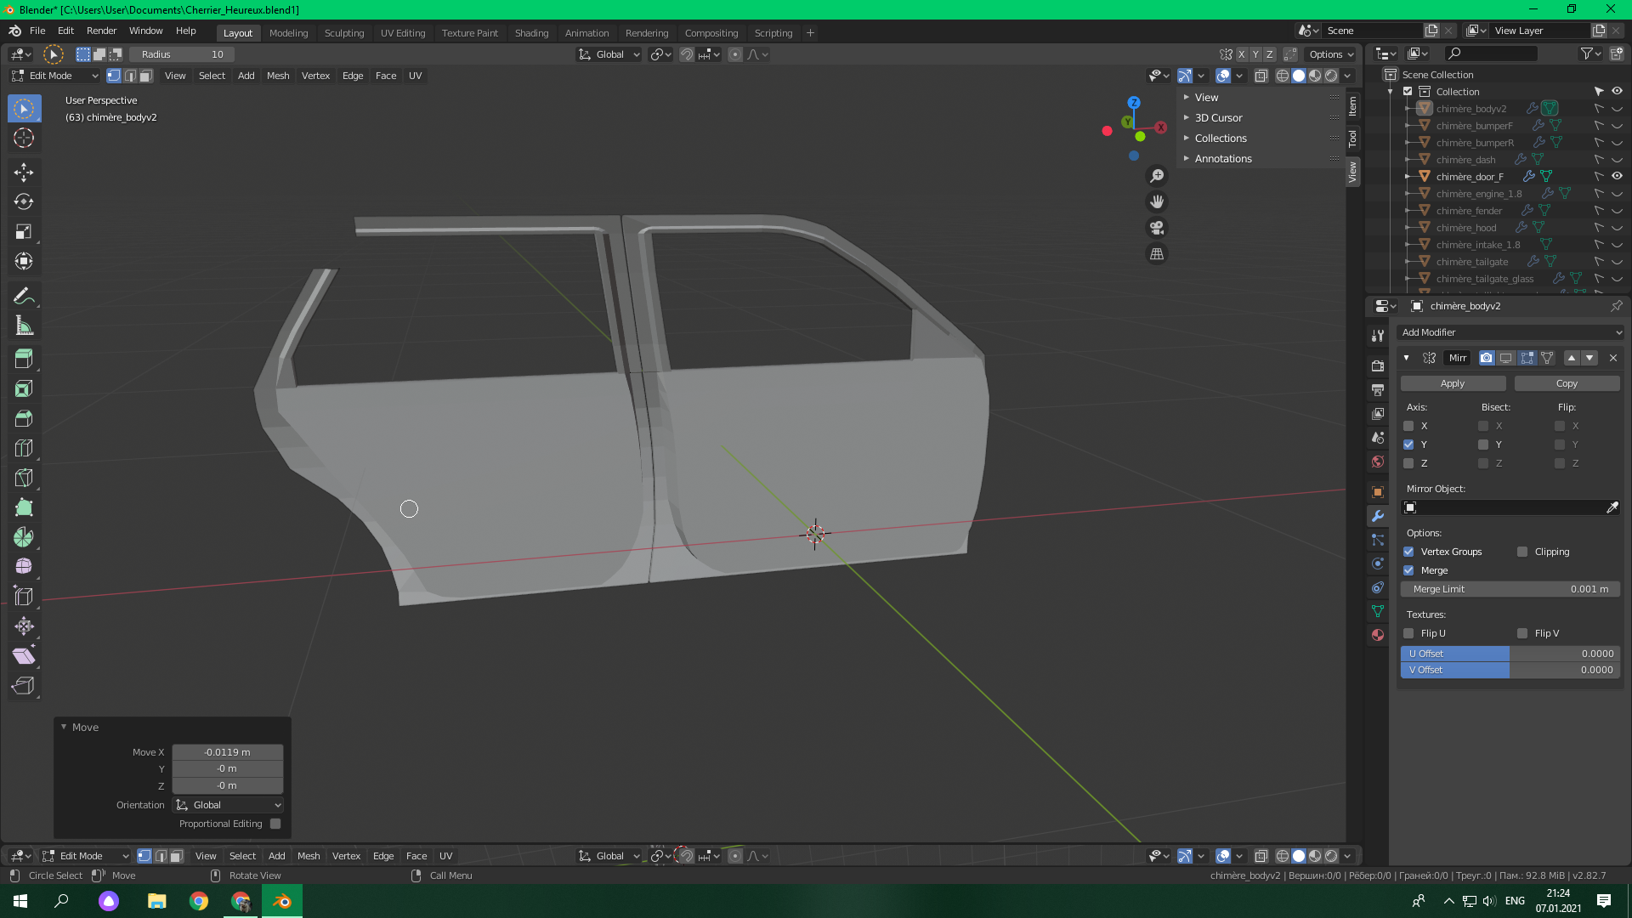1632x918 pixels.
Task: Activate the Extrude Region tool
Action: click(x=24, y=359)
